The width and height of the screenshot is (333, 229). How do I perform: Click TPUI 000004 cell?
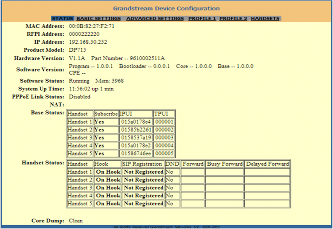pos(164,145)
